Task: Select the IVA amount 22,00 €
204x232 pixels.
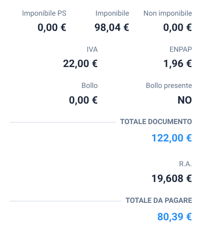Action: pyautogui.click(x=80, y=64)
